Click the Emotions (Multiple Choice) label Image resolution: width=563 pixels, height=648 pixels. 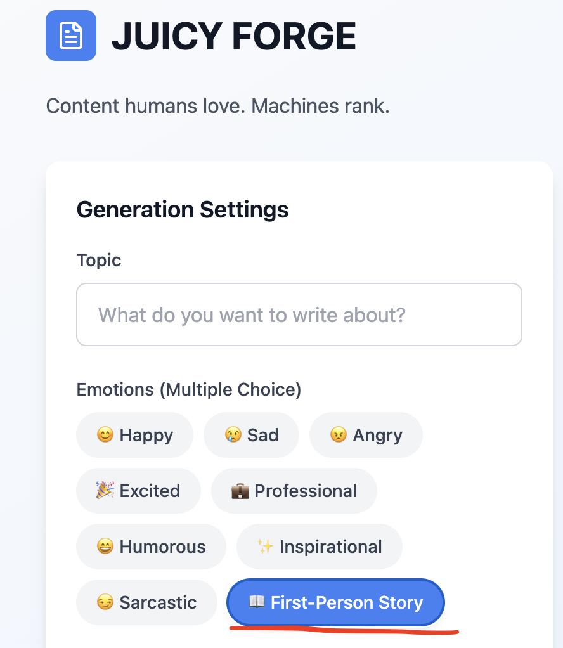click(188, 389)
